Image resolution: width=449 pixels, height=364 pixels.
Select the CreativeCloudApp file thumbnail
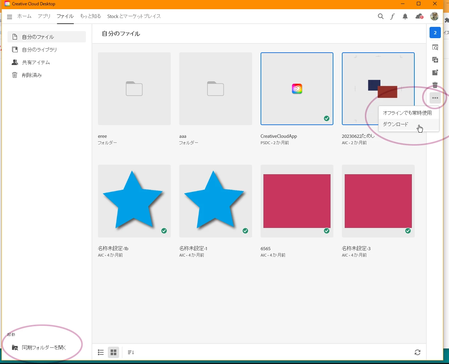coord(297,89)
